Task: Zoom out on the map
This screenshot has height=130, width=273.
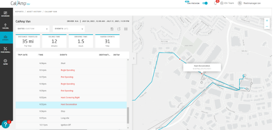Action: click(x=267, y=27)
